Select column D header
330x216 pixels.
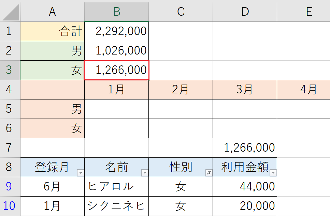tap(245, 12)
